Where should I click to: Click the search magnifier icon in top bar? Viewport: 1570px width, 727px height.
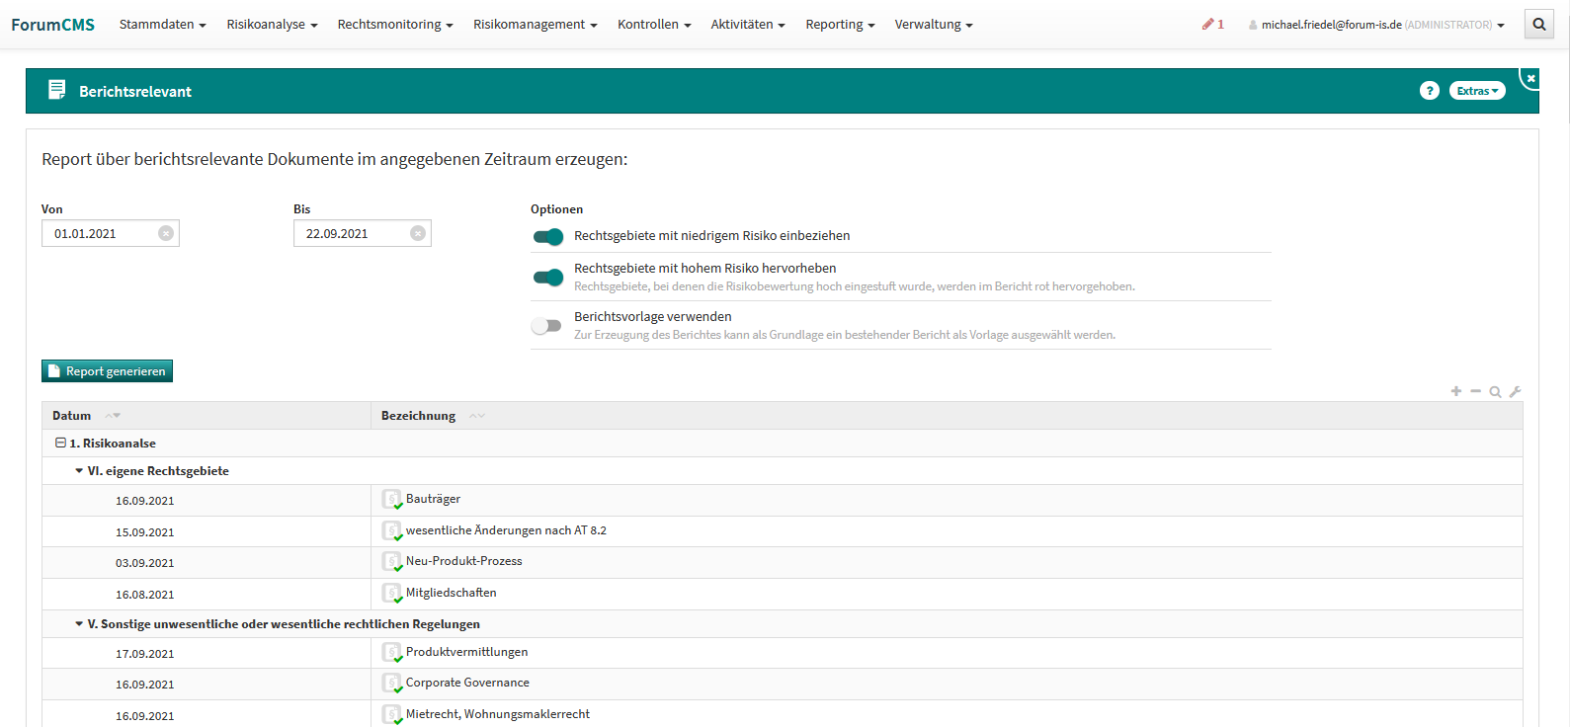click(x=1538, y=25)
